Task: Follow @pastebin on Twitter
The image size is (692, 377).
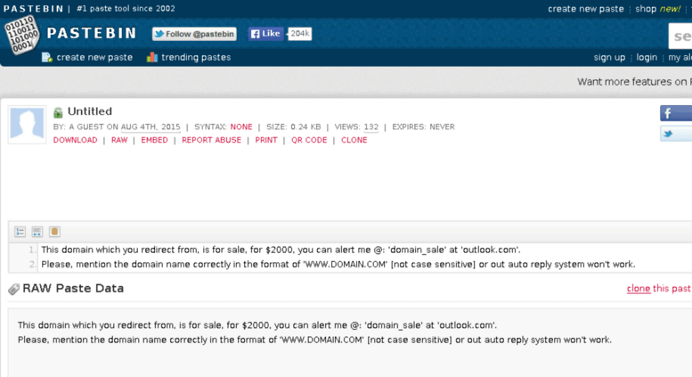Action: pyautogui.click(x=194, y=34)
